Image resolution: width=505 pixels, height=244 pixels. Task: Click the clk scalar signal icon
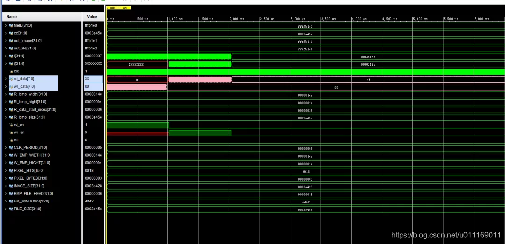tap(11, 71)
